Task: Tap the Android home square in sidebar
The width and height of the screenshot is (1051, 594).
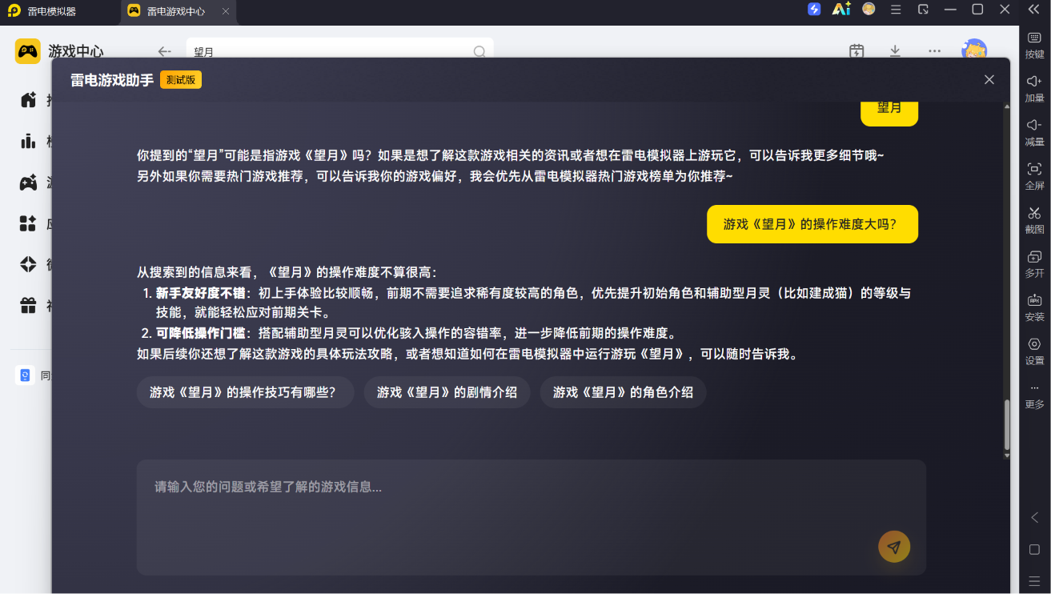Action: (1034, 550)
